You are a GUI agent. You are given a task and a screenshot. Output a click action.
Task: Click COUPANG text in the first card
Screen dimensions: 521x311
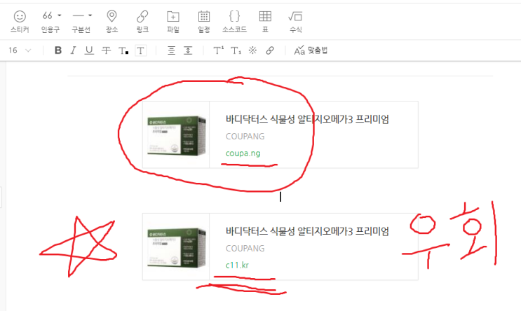(245, 137)
